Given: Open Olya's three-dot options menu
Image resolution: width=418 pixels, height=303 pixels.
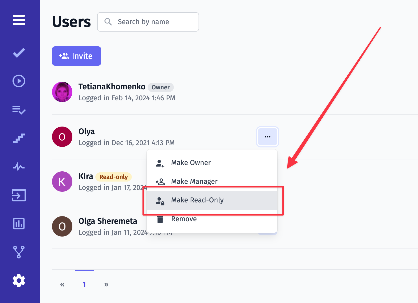Looking at the screenshot, I should pyautogui.click(x=268, y=137).
